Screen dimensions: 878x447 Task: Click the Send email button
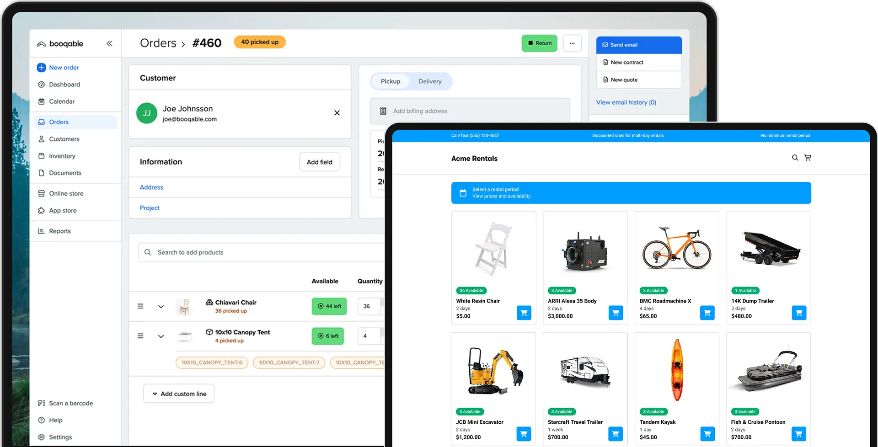639,45
